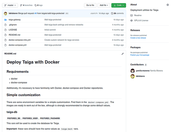171x132 pixels.
Task: Open GPL-3.0 License link
Action: [141, 21]
